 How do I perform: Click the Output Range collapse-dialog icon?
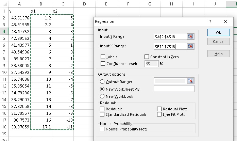pyautogui.click(x=190, y=81)
